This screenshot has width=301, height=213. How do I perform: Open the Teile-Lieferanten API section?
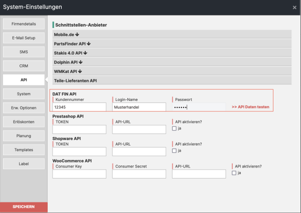[x=75, y=80]
